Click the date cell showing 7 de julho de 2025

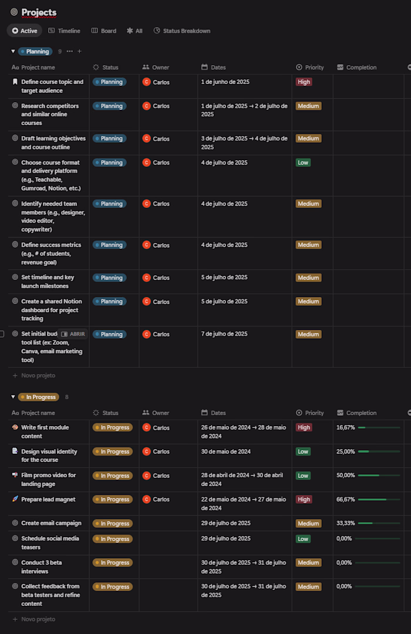[x=224, y=334]
